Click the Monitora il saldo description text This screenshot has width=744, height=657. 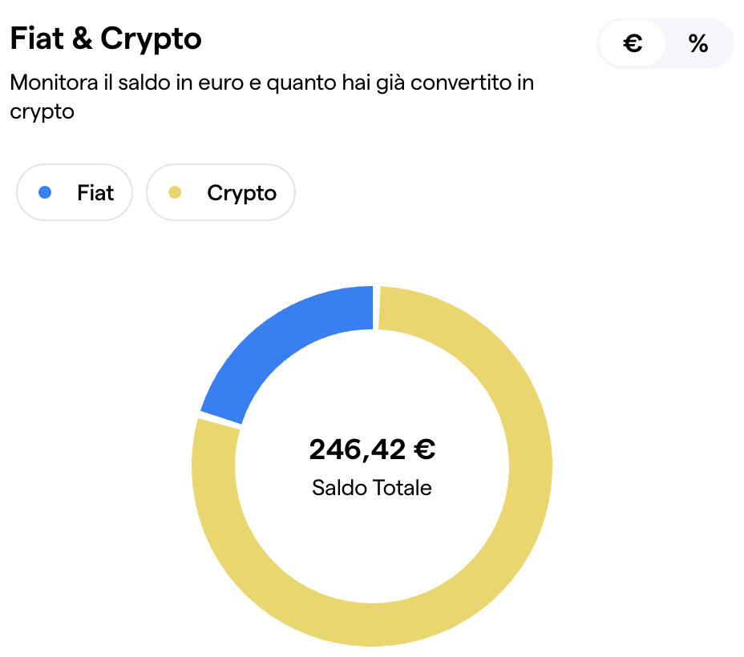click(x=272, y=97)
